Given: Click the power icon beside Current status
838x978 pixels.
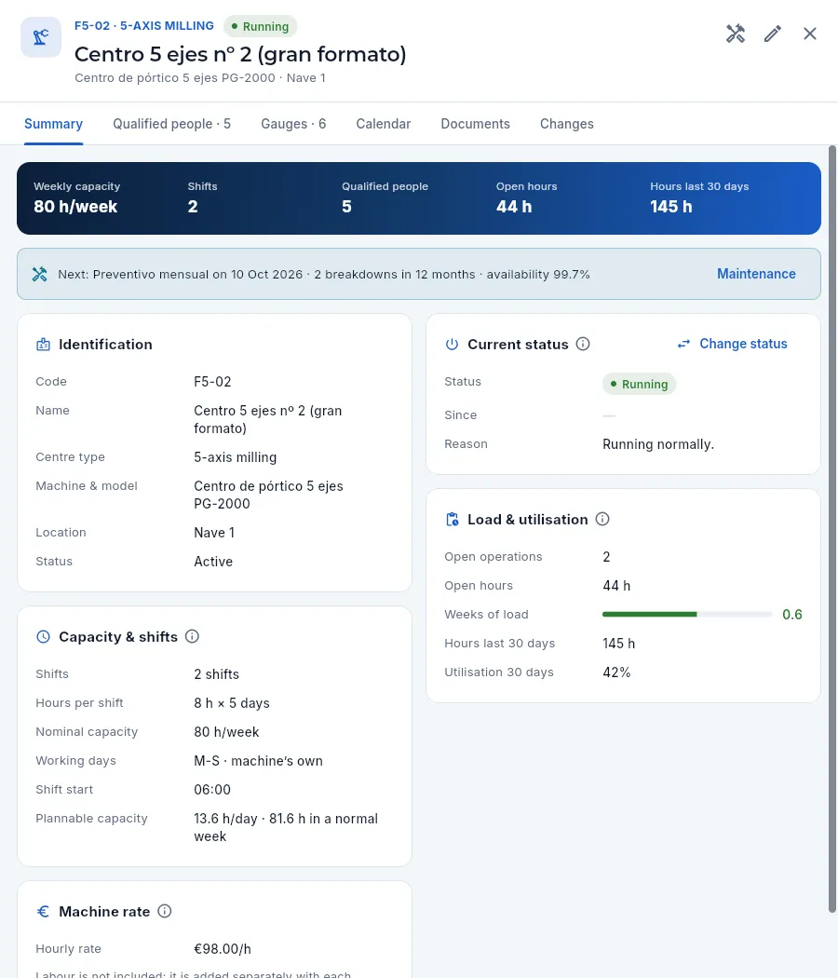Looking at the screenshot, I should [x=452, y=345].
